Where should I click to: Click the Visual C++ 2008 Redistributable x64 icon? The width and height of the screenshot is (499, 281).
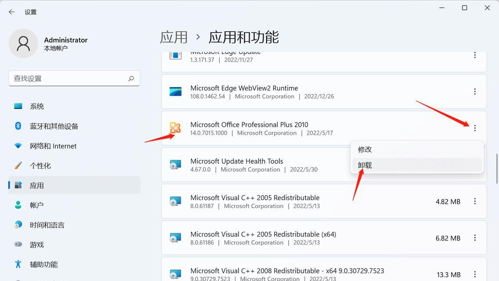175,274
